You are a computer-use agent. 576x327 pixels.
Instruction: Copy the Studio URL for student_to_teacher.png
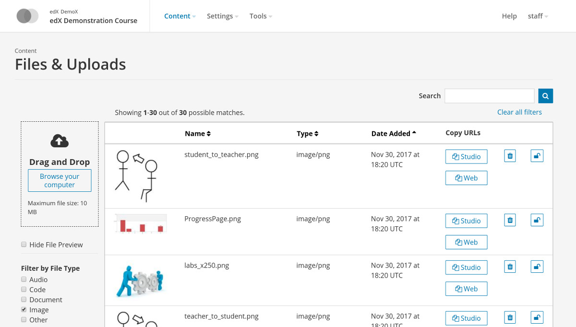tap(466, 156)
